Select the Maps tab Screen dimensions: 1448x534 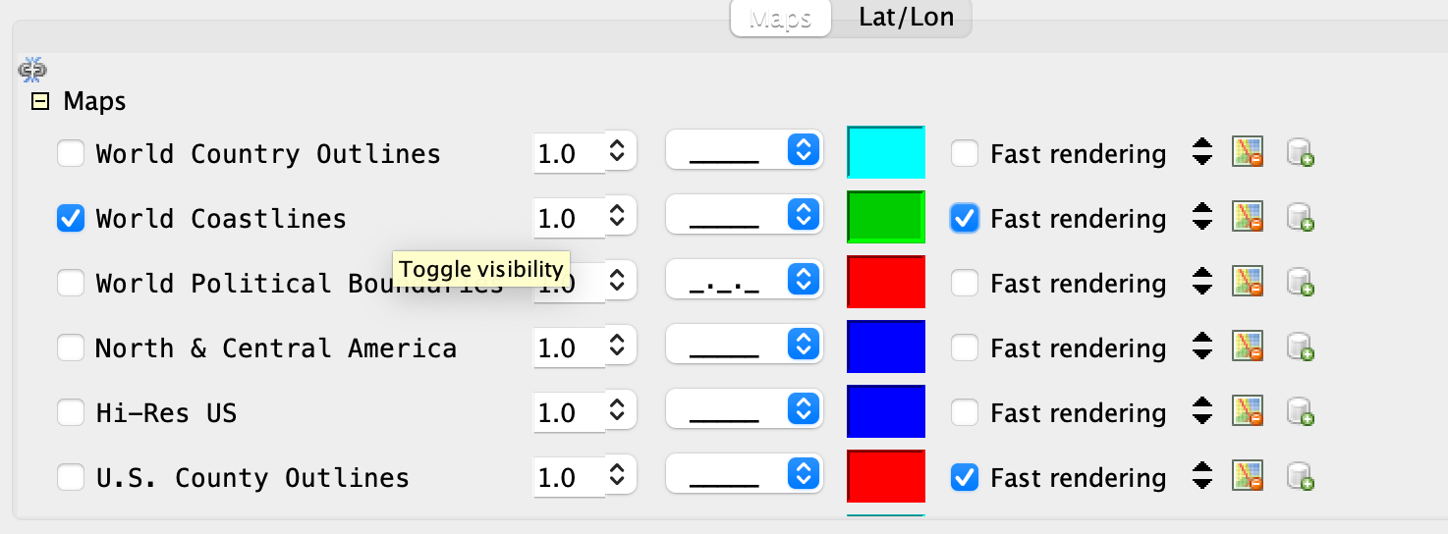coord(780,18)
